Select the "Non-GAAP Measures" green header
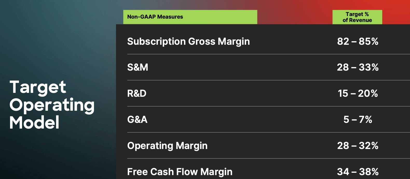Viewport: 410px width, 179px height. tap(155, 17)
